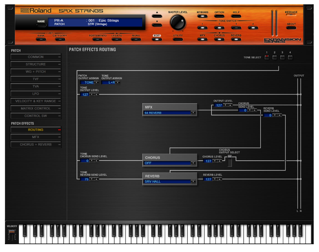Open TVA page

[36, 86]
